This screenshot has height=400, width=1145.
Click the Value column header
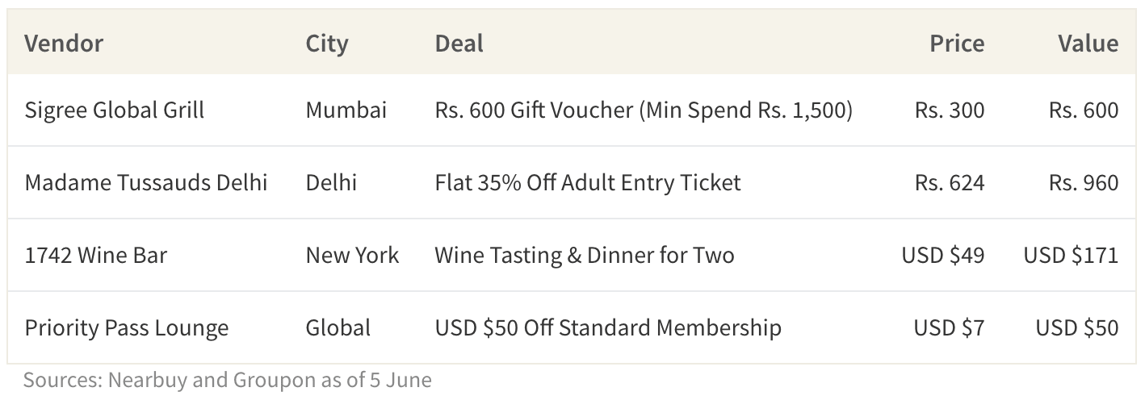[1088, 44]
